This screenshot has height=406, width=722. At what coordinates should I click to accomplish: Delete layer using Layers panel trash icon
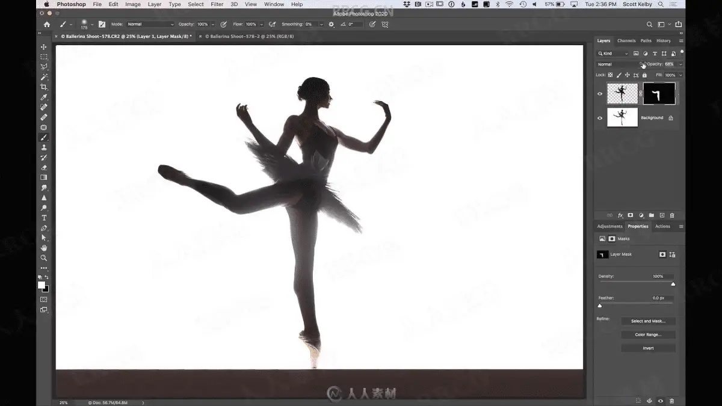click(672, 215)
